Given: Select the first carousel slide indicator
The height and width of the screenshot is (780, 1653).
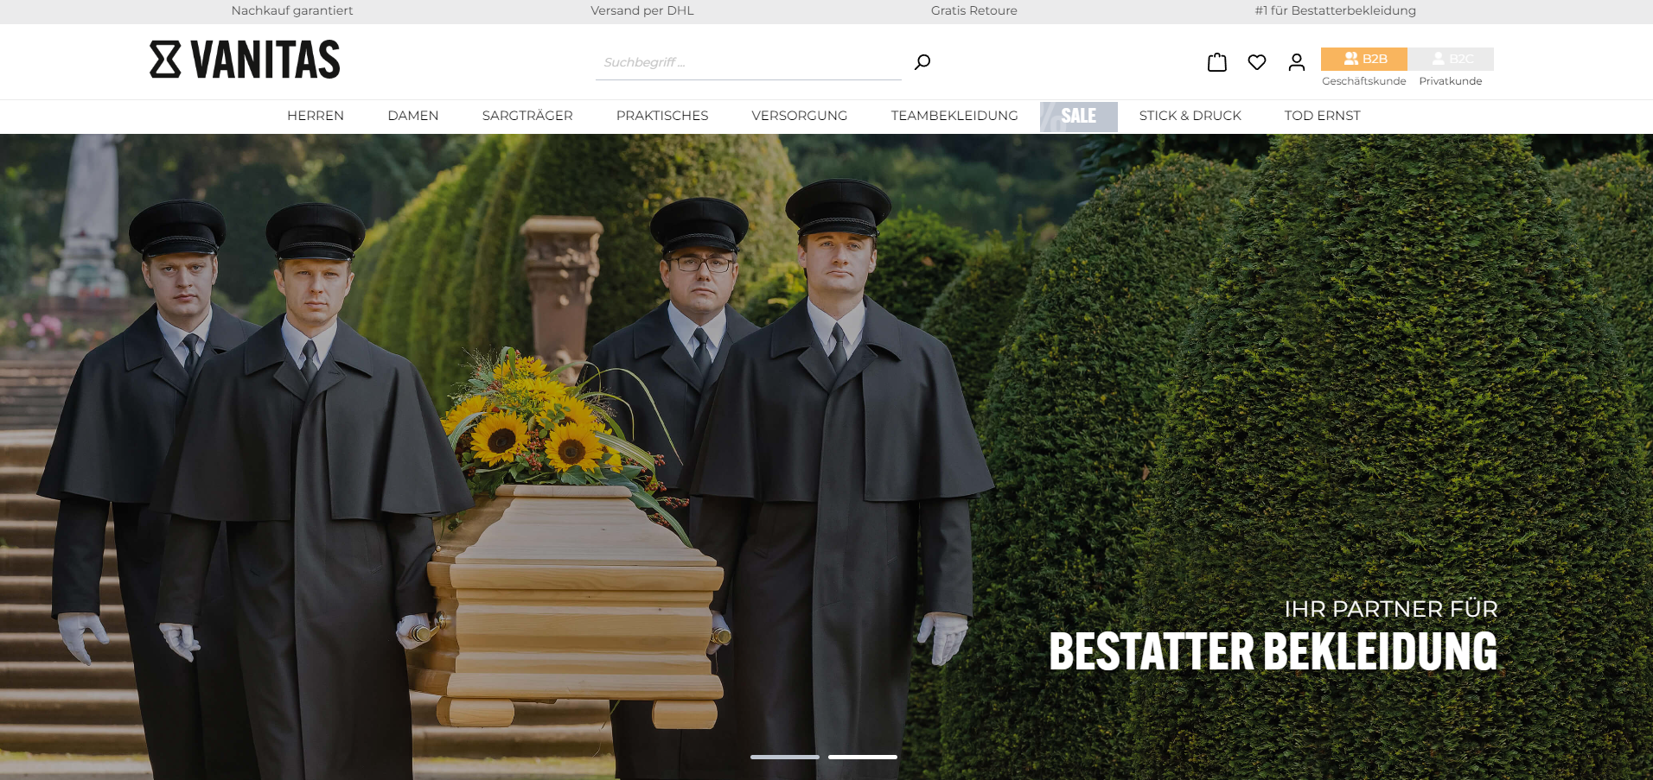Looking at the screenshot, I should (x=785, y=757).
